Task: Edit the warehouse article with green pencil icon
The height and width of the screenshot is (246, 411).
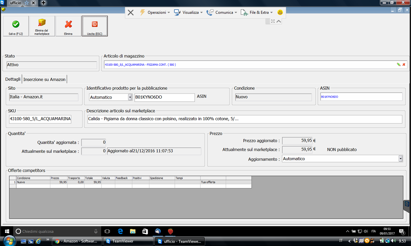Action: point(398,64)
